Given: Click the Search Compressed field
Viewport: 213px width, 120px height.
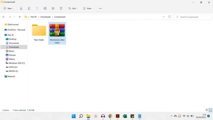Looking at the screenshot, I should tap(193, 17).
